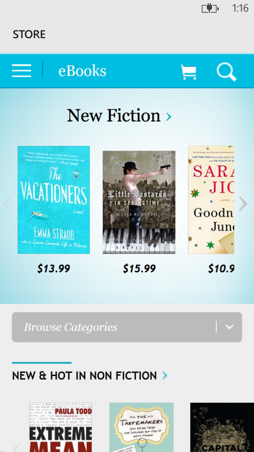Image resolution: width=254 pixels, height=452 pixels.
Task: Expand the Browse Categories dropdown
Action: point(127,327)
